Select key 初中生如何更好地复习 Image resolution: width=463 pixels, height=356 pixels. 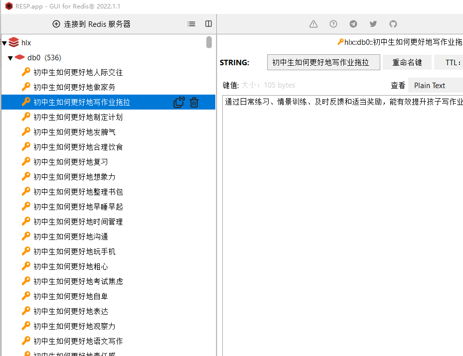[x=71, y=162]
